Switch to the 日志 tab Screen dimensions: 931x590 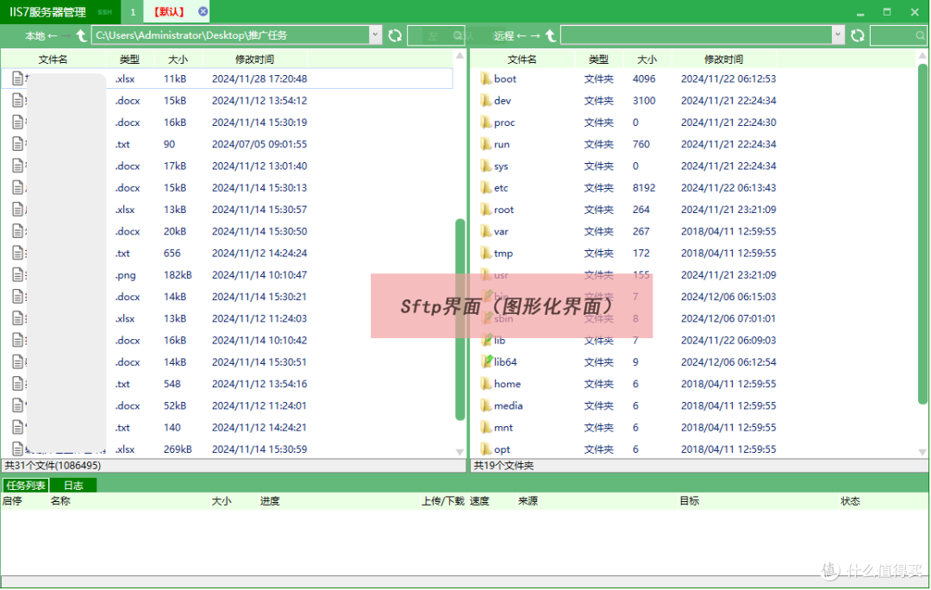(x=73, y=485)
